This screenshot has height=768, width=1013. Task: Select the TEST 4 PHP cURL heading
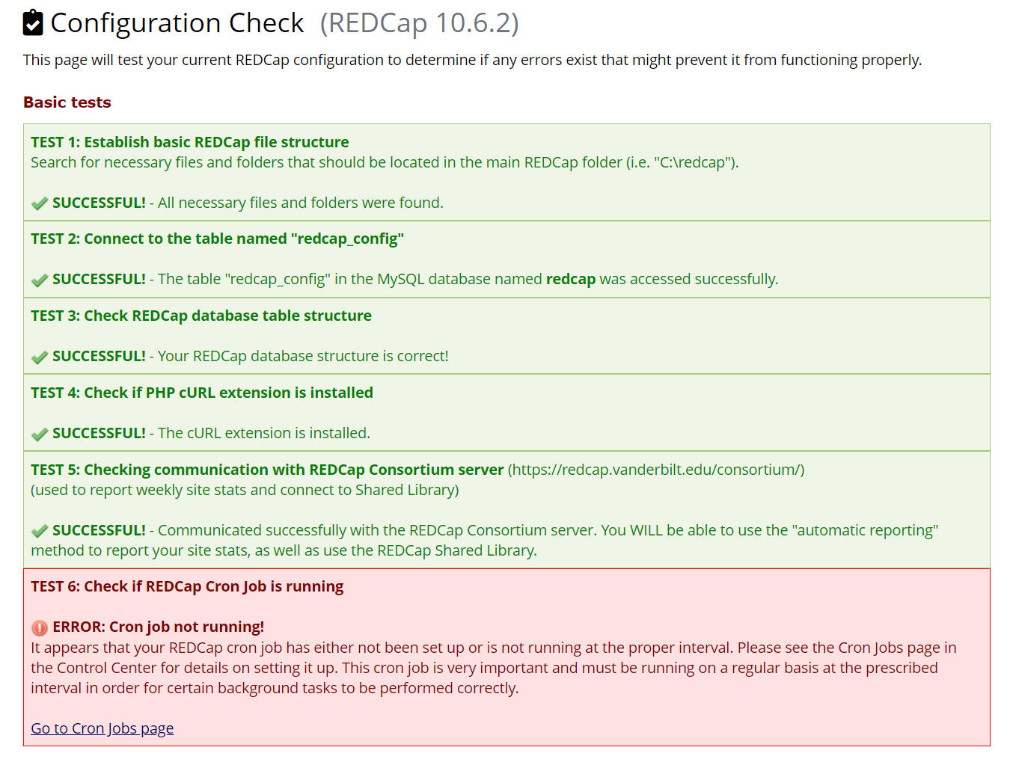(201, 393)
